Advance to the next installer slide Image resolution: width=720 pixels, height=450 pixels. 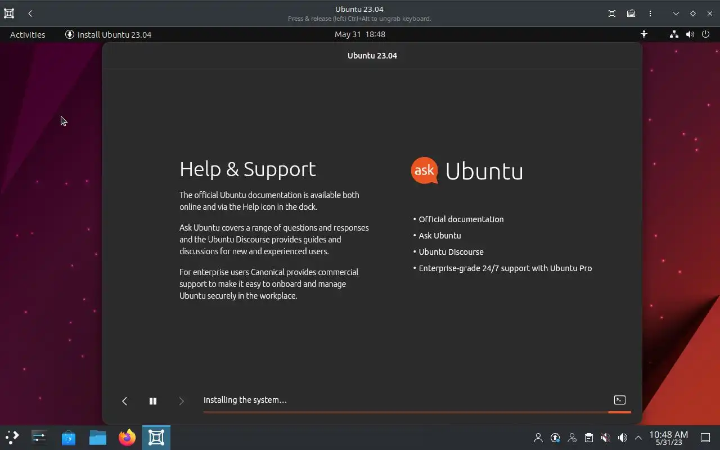click(181, 400)
